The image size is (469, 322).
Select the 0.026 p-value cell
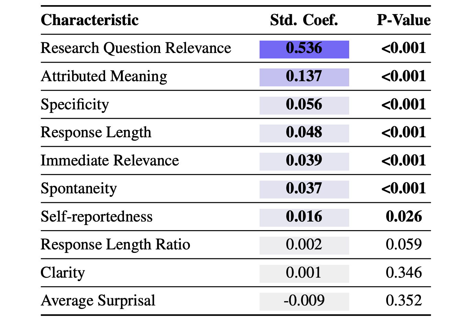[x=403, y=217]
